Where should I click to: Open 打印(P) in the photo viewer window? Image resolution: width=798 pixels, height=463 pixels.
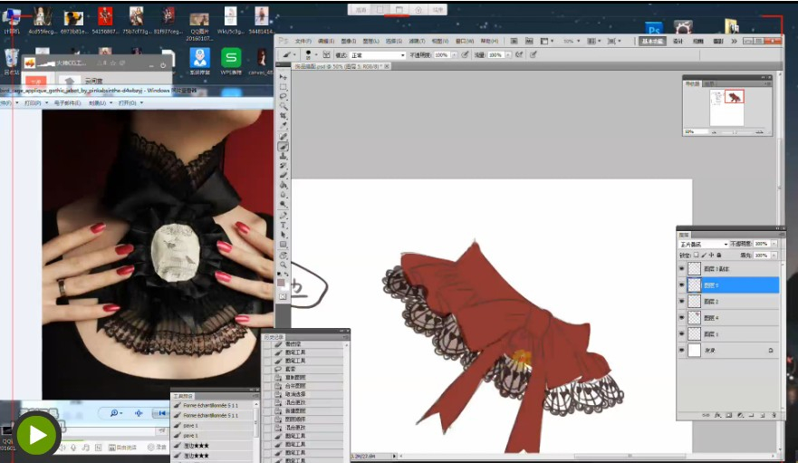[35, 103]
